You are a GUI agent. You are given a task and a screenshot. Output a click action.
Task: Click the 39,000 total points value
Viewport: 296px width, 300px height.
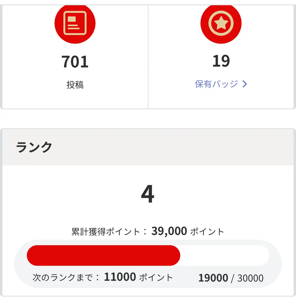[x=169, y=231]
